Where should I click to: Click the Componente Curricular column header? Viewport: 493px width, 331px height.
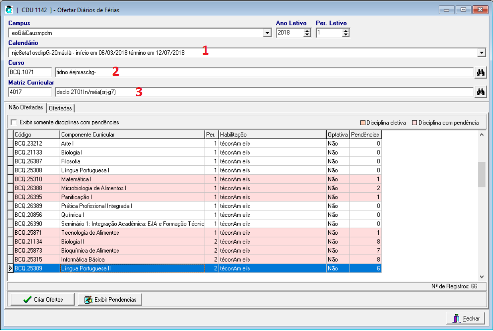[132, 134]
